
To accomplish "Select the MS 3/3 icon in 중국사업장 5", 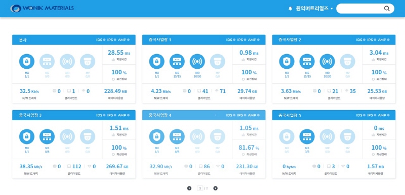I will [307, 137].
